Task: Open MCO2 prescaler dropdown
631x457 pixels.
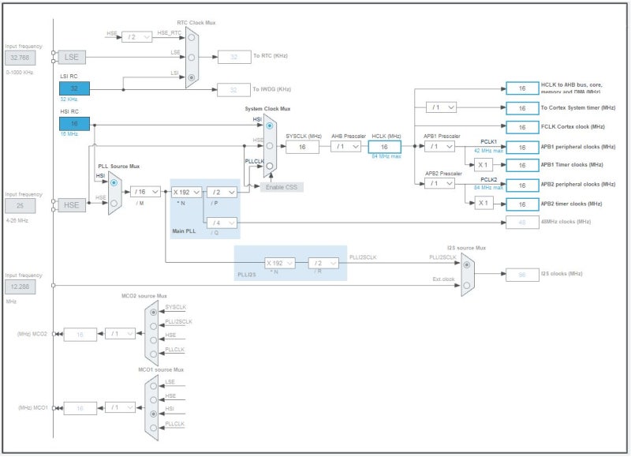Action: click(x=120, y=334)
